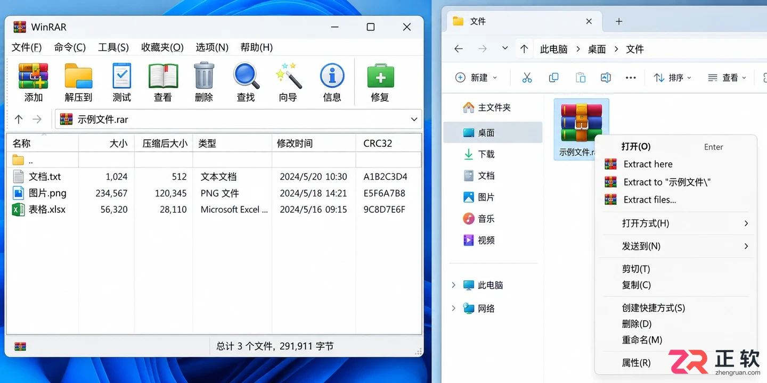
Task: Click the Add (添加) toolbar icon in WinRAR
Action: coord(33,76)
